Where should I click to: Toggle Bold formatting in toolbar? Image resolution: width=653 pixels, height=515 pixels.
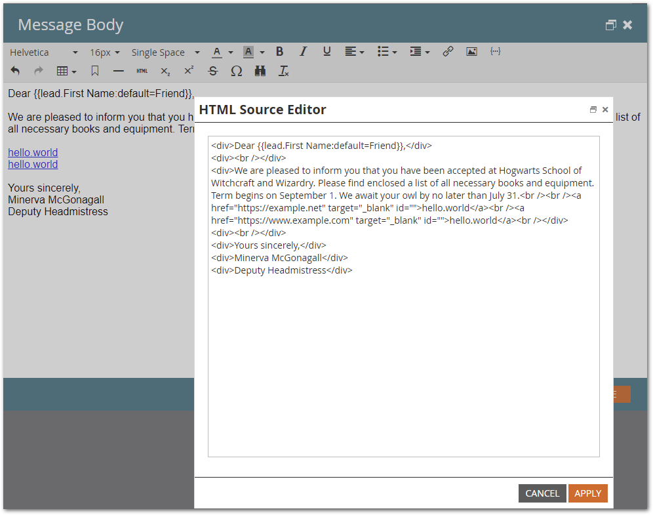pyautogui.click(x=279, y=52)
